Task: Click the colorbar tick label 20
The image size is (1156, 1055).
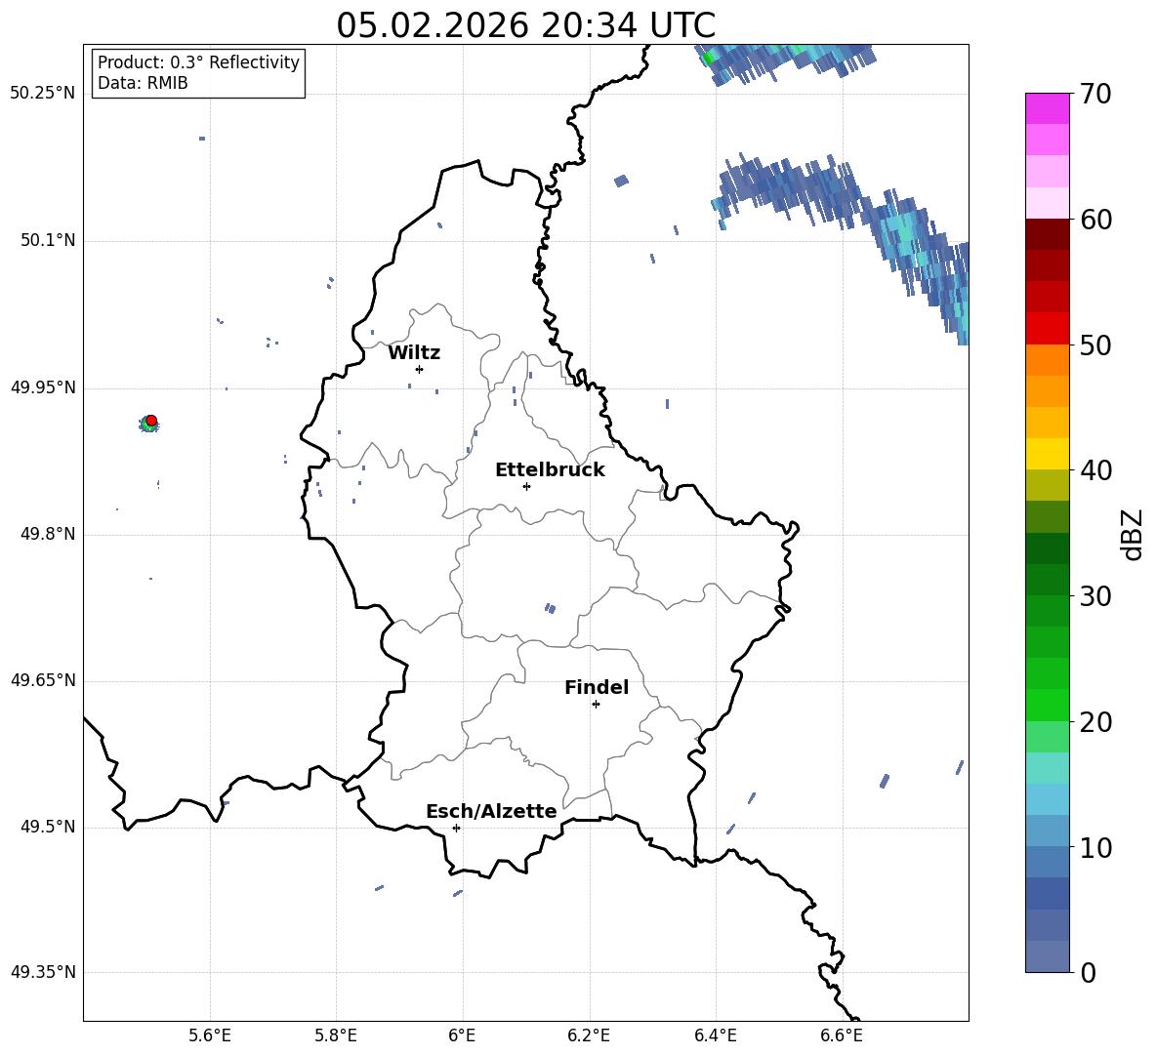Action: pos(1095,722)
